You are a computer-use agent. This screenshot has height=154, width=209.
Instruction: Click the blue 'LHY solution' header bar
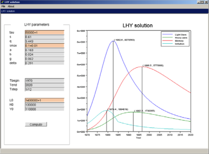pyautogui.click(x=104, y=11)
